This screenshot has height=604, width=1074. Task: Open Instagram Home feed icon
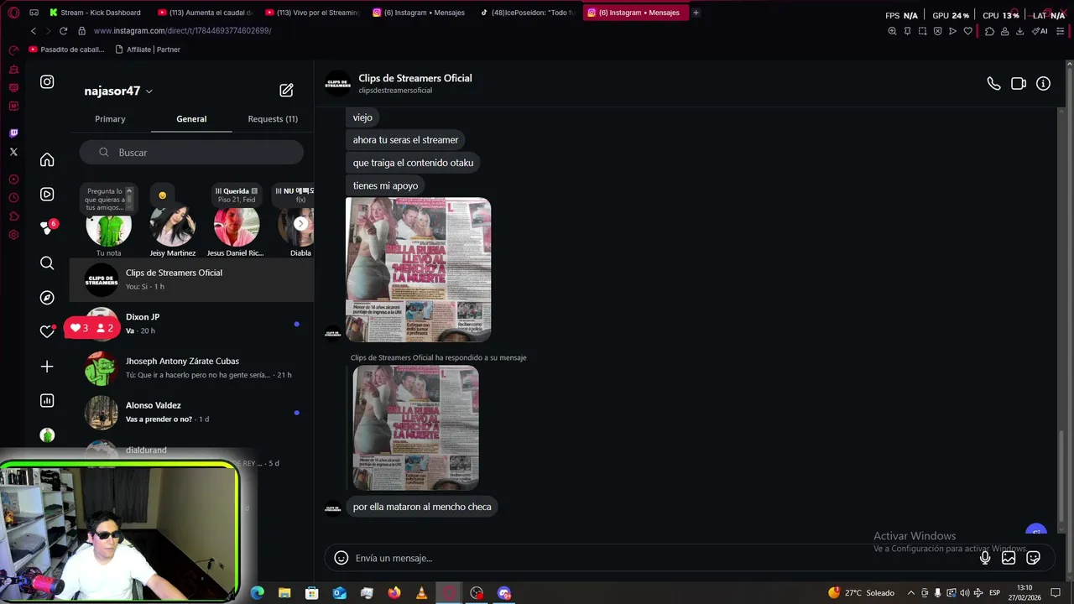point(47,159)
